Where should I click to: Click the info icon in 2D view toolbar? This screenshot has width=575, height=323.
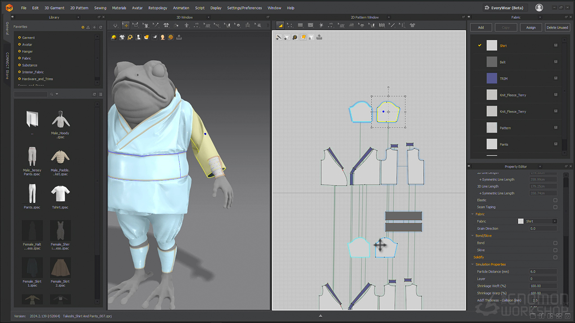pyautogui.click(x=295, y=37)
